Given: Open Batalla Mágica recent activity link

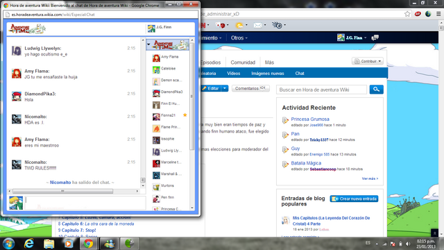Looking at the screenshot, I should coord(306,163).
